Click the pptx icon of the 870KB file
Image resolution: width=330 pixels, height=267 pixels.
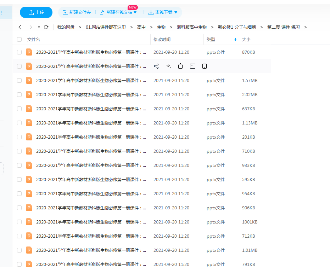tap(29, 52)
